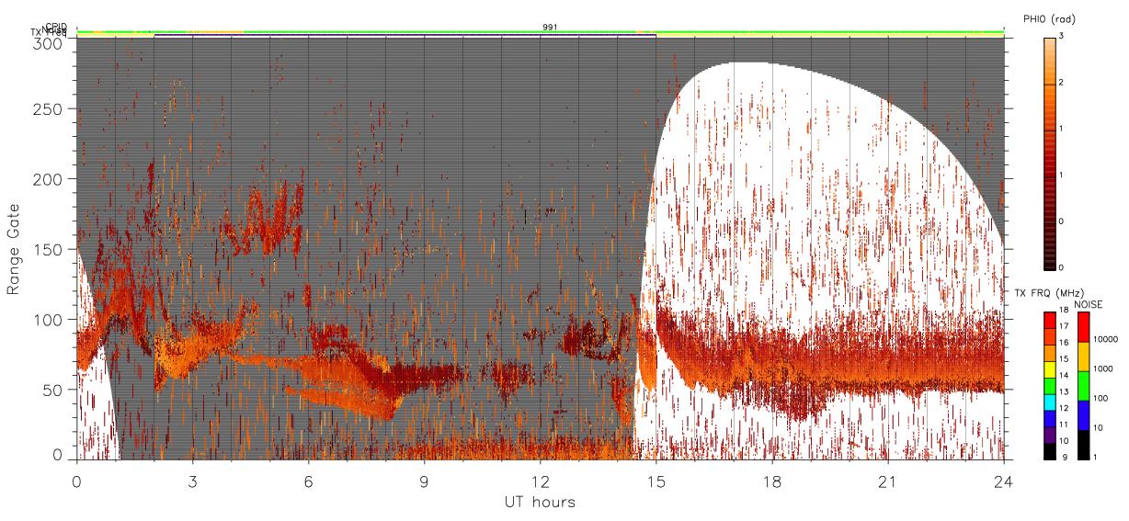Click the '10000' label on the NOISE legend
Image resolution: width=1129 pixels, height=521 pixels.
tap(1106, 338)
